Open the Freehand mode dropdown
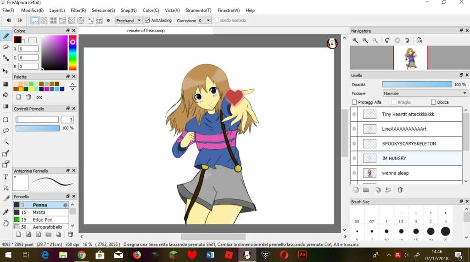 pyautogui.click(x=129, y=20)
